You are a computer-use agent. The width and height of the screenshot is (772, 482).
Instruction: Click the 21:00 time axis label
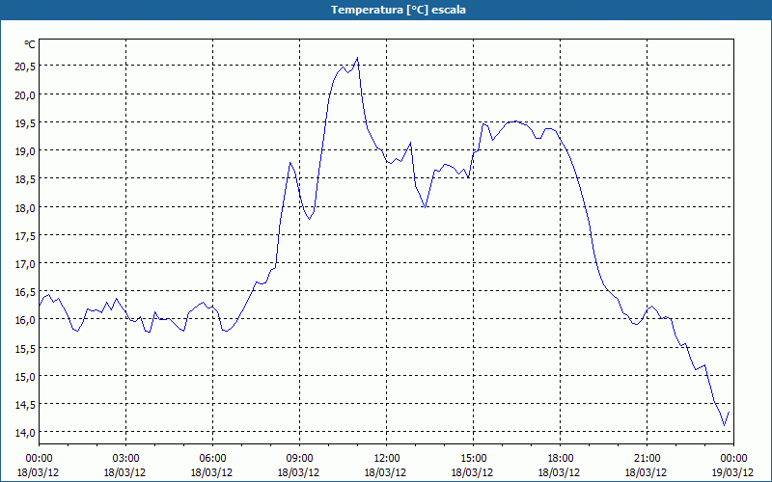click(647, 459)
